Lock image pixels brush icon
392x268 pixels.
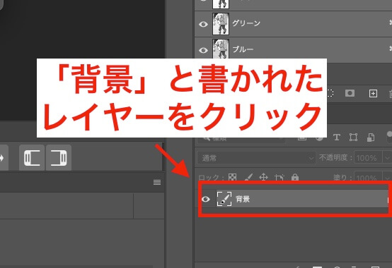click(248, 177)
